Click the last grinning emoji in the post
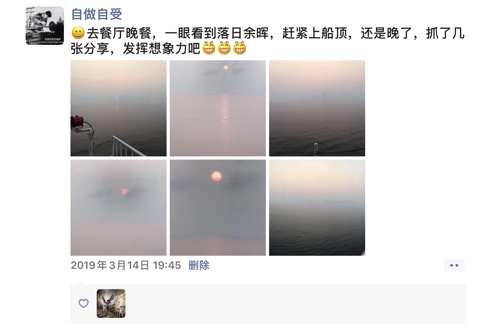 pyautogui.click(x=240, y=48)
